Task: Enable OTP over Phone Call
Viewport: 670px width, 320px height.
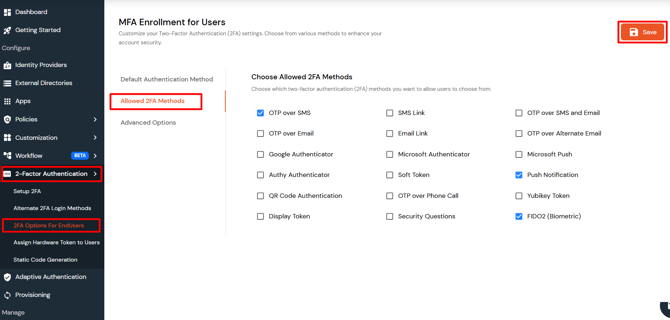Action: click(390, 196)
